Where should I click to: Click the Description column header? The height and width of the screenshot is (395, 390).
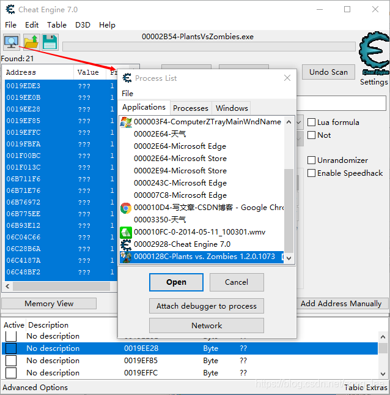[48, 325]
